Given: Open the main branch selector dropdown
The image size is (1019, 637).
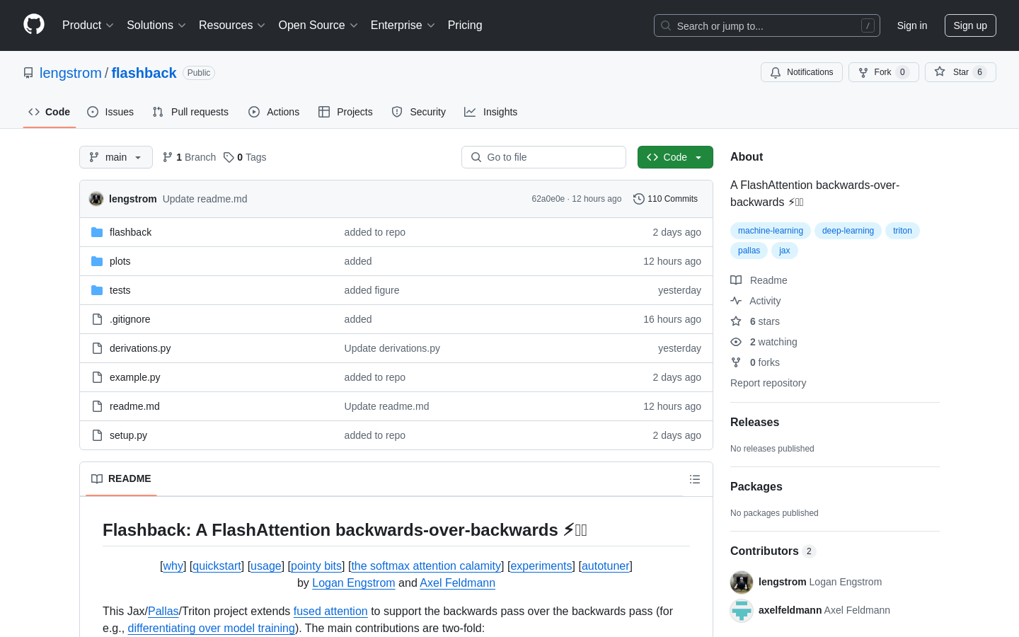Looking at the screenshot, I should click(116, 157).
